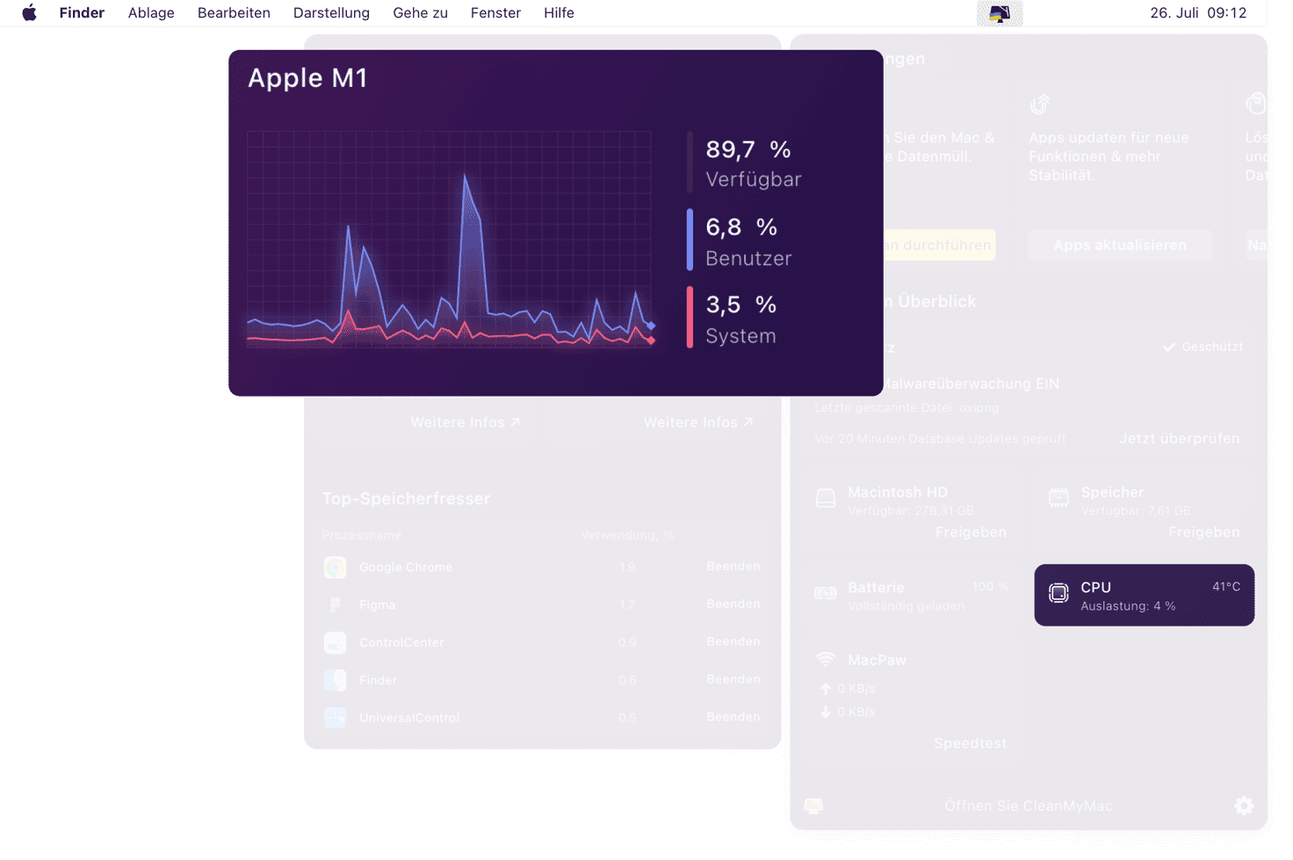The width and height of the screenshot is (1293, 860).
Task: Click the Batterie icon
Action: point(826,593)
